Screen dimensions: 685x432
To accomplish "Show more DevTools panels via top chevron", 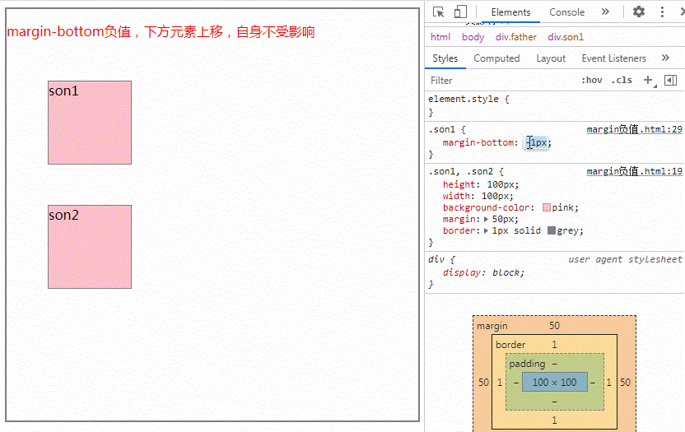I will tap(605, 12).
